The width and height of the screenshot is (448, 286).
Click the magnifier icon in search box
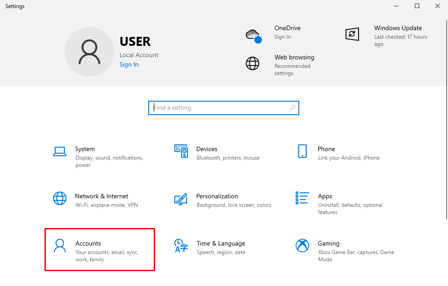click(292, 108)
